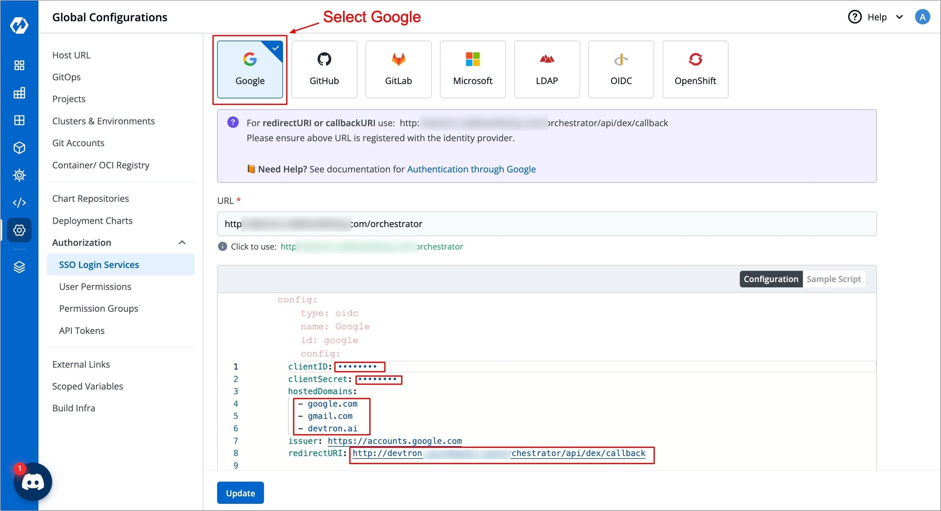The width and height of the screenshot is (941, 511).
Task: Select the GitHub SSO provider
Action: pos(324,69)
